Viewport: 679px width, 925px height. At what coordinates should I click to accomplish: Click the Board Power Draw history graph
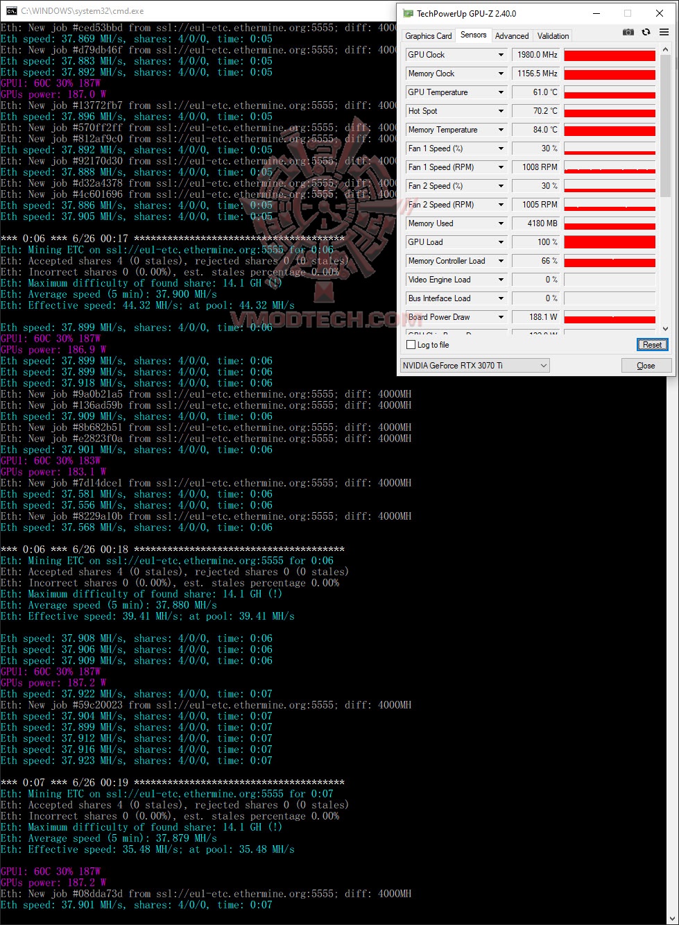pyautogui.click(x=610, y=317)
